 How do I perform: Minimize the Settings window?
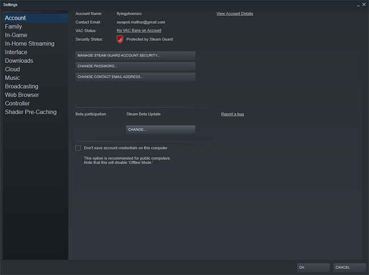tap(358, 5)
